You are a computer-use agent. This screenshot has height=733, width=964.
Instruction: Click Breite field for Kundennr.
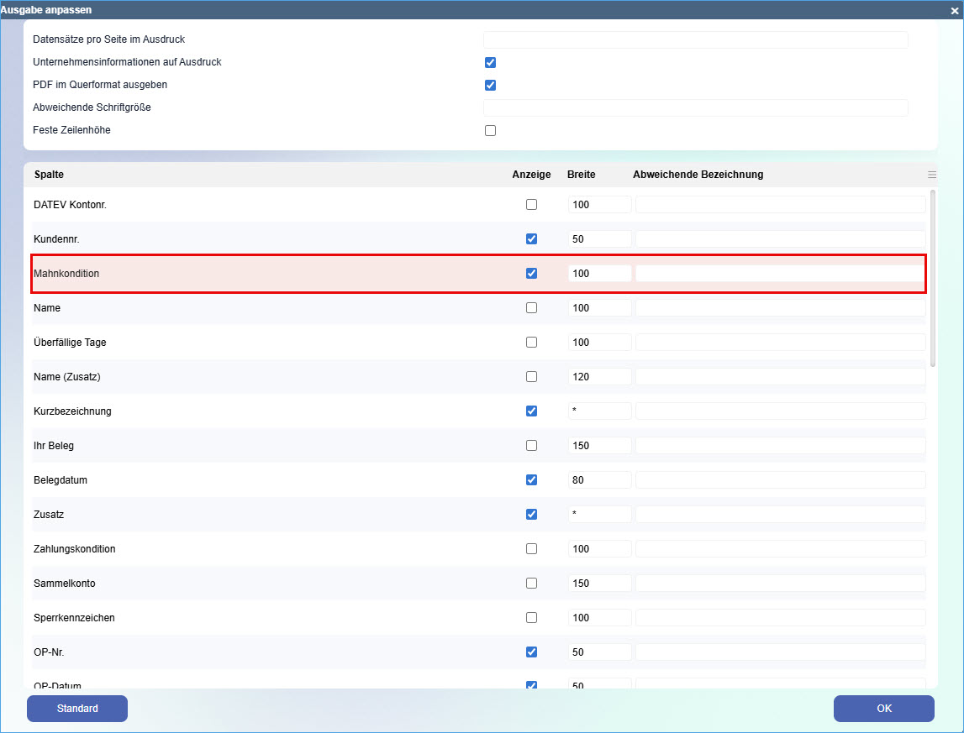pos(599,238)
